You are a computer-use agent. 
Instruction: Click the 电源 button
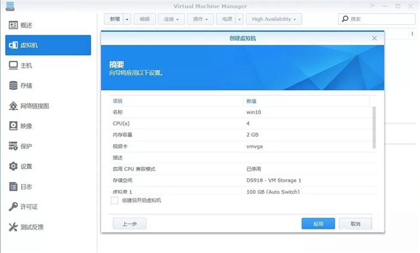click(x=226, y=19)
